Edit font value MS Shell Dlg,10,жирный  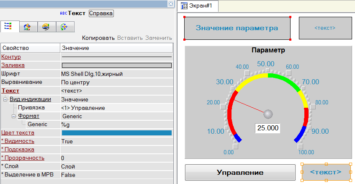pyautogui.click(x=92, y=74)
